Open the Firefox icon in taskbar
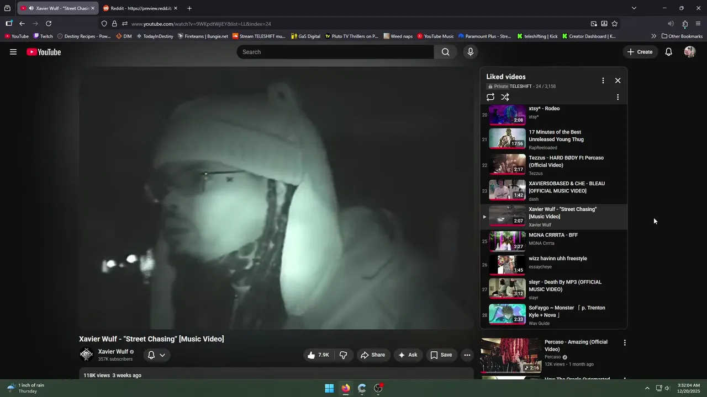 pyautogui.click(x=346, y=388)
